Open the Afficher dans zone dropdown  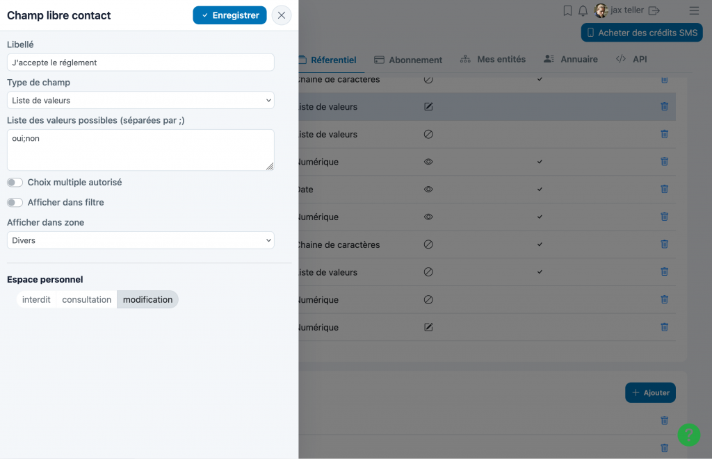coord(140,240)
